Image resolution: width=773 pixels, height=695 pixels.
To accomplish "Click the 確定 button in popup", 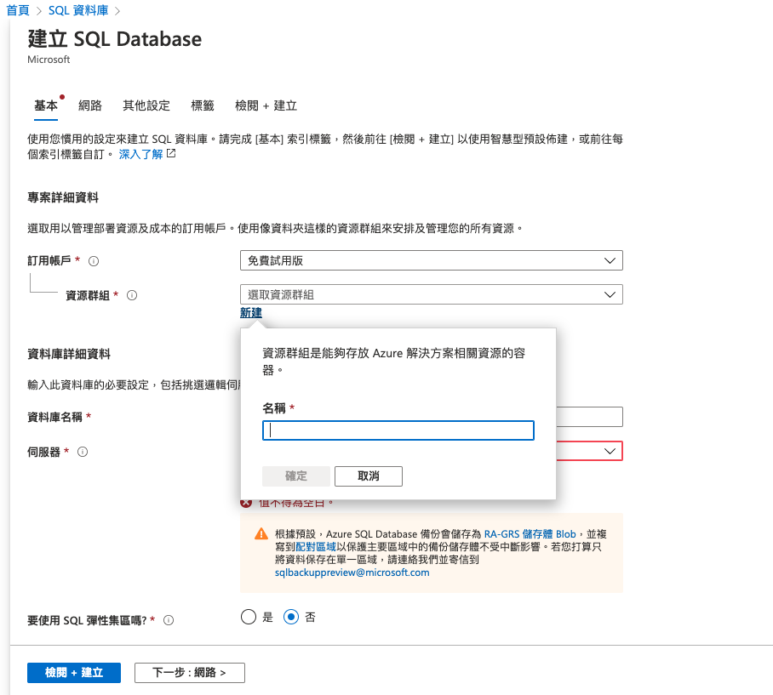I will click(296, 476).
